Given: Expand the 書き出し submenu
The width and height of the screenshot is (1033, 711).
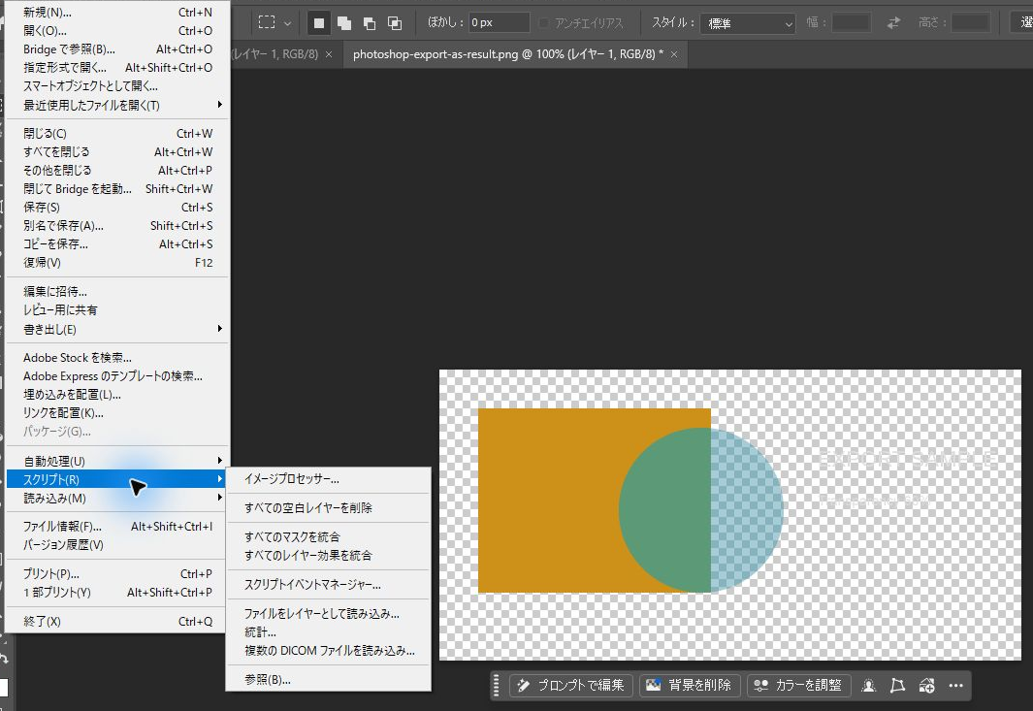Looking at the screenshot, I should (117, 329).
